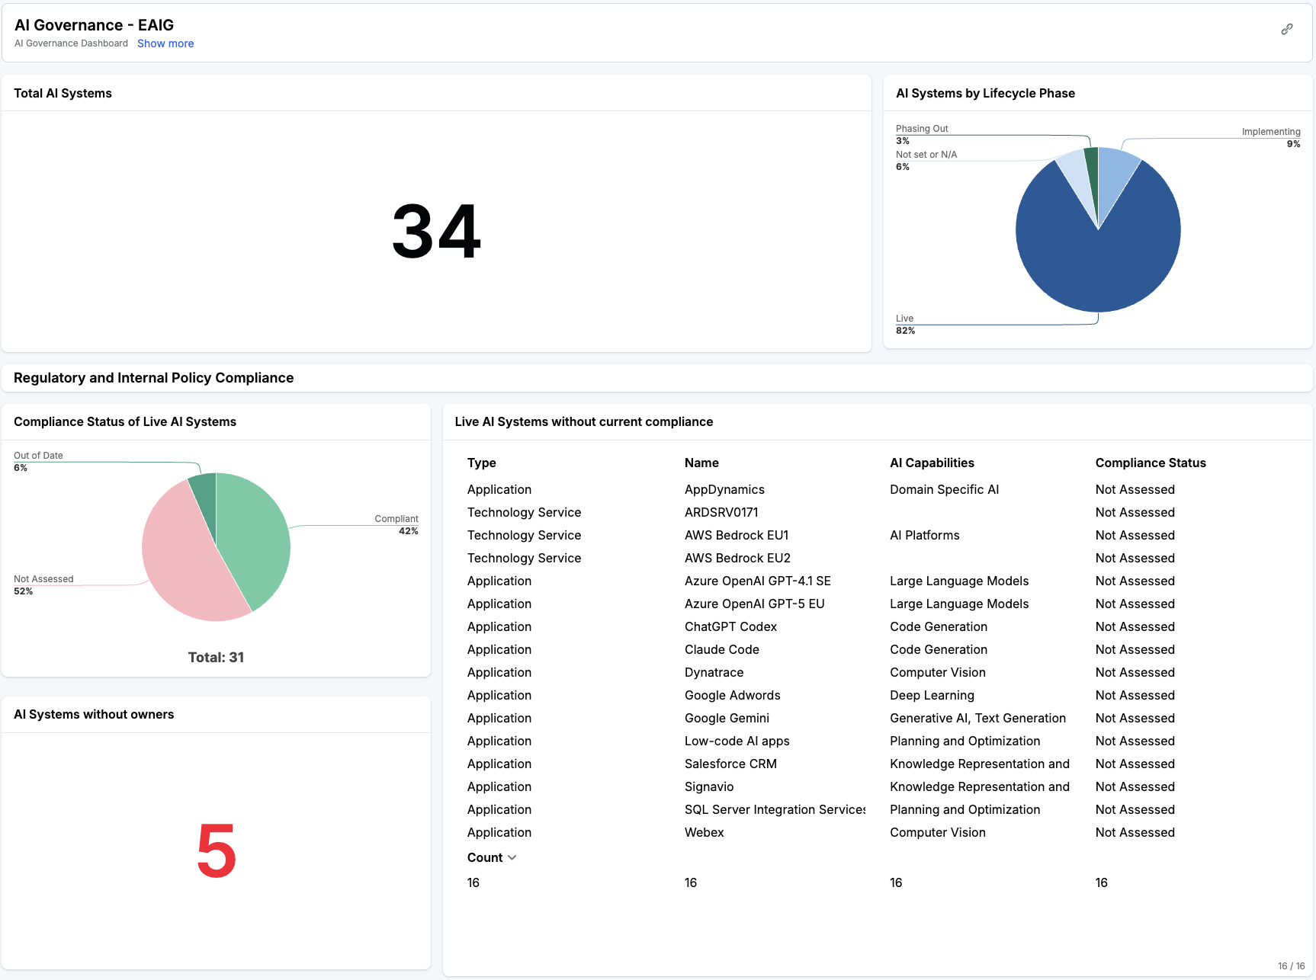The width and height of the screenshot is (1316, 980).
Task: Click the Count aggregation chevron at the table bottom
Action: point(512,857)
